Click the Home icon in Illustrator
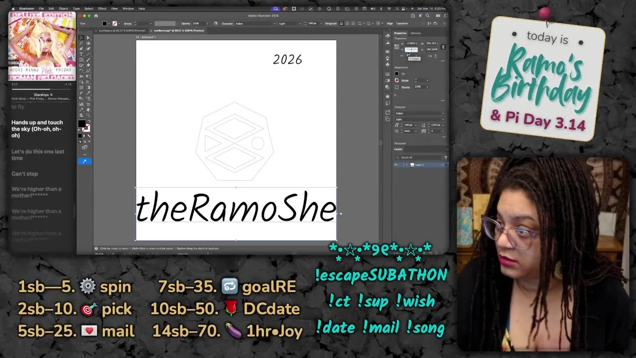 point(96,16)
